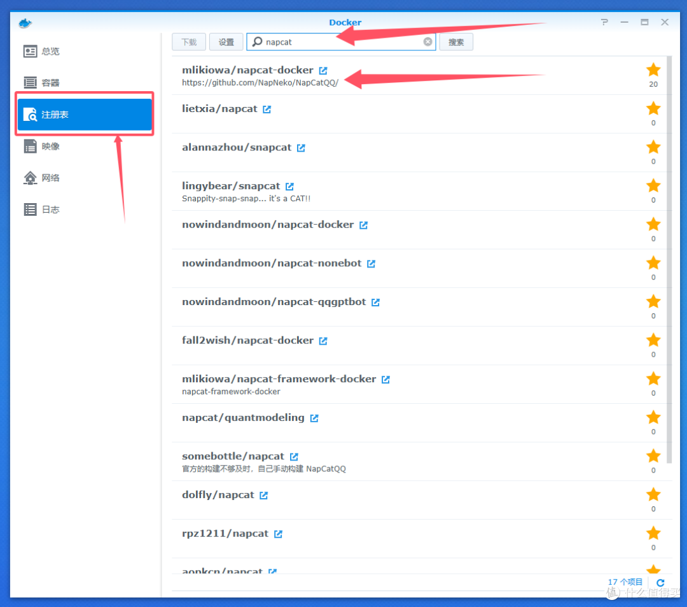Screen dimensions: 687x607
Task: Select the fall2wish/napcat-docker result
Action: [419, 346]
